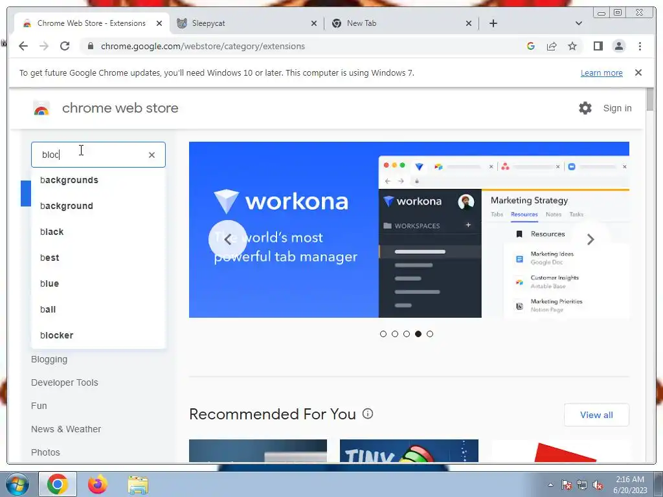Screen dimensions: 663x497
Task: Bookmark this page with the star icon
Action: point(572,46)
